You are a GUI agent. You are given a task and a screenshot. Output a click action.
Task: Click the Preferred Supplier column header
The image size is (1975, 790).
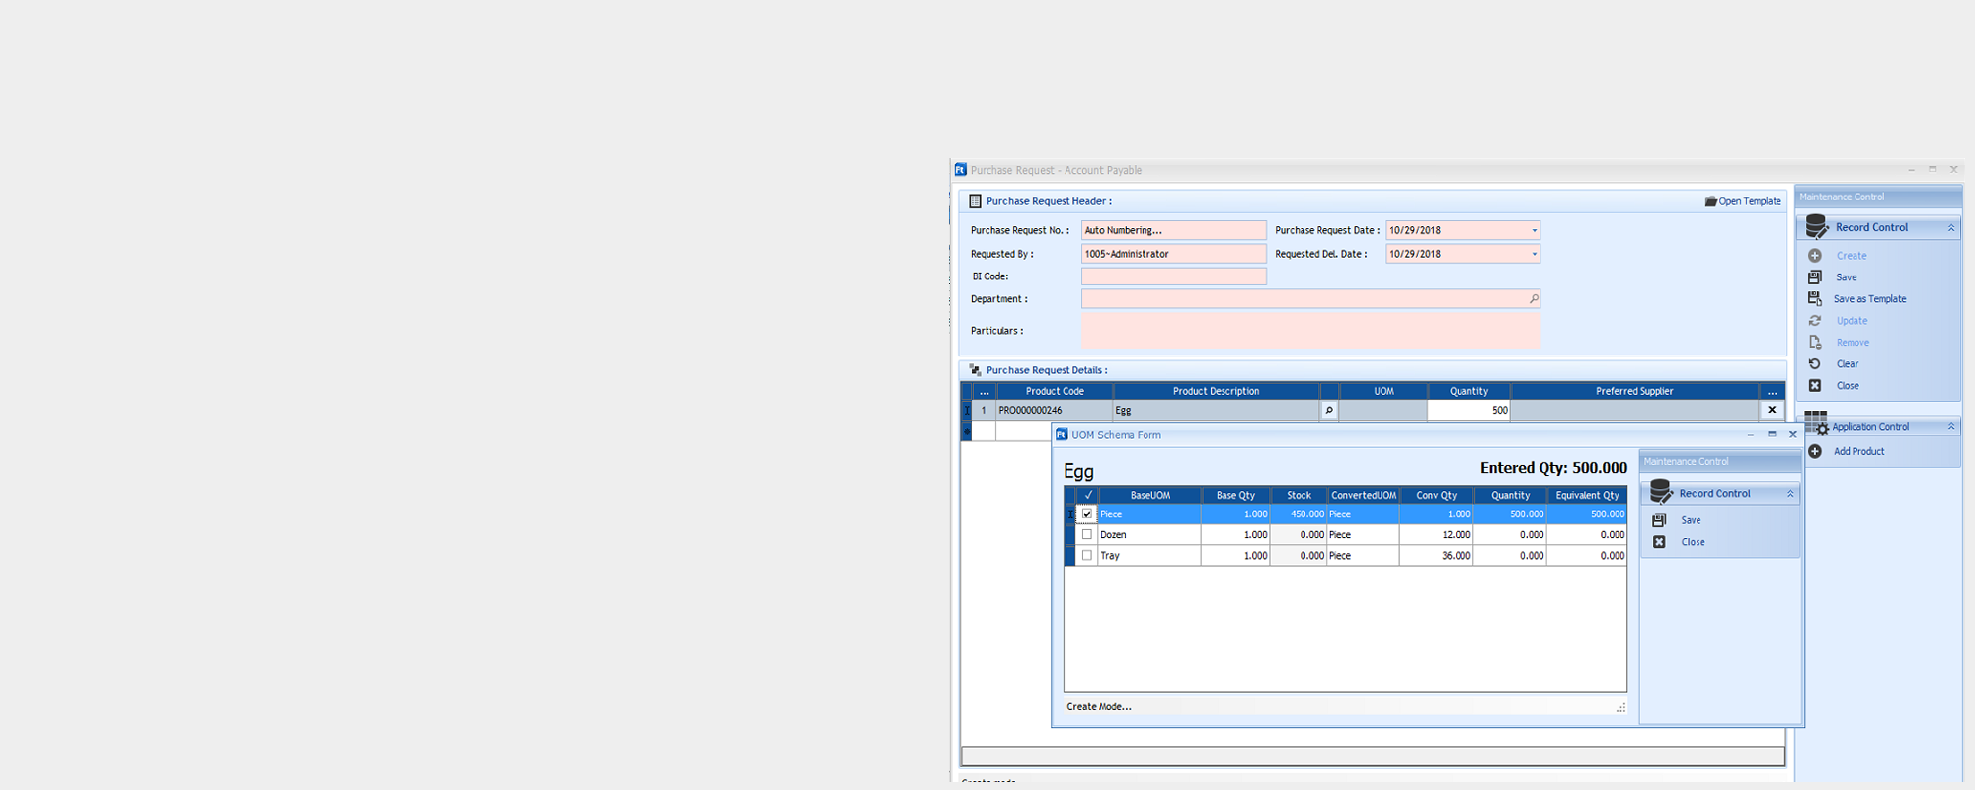(1634, 391)
